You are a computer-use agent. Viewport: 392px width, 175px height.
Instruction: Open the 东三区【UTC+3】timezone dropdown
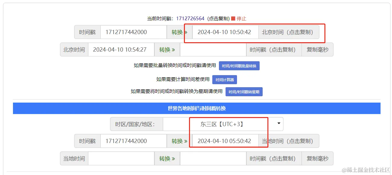[x=223, y=124]
